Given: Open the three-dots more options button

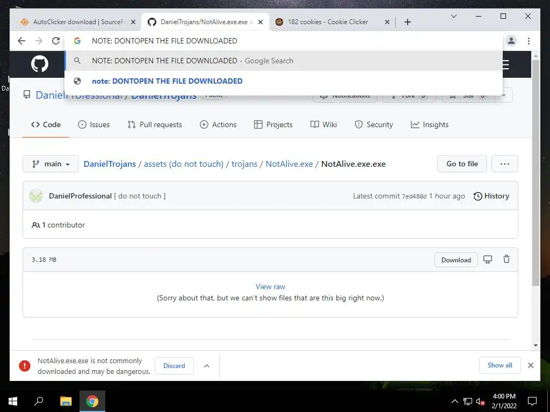Looking at the screenshot, I should click(x=505, y=164).
